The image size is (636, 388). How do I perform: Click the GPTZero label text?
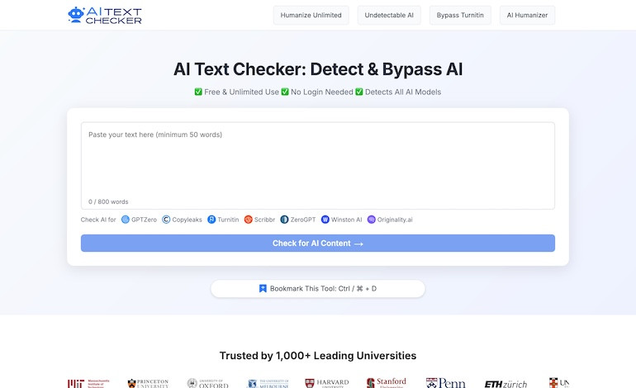(144, 220)
